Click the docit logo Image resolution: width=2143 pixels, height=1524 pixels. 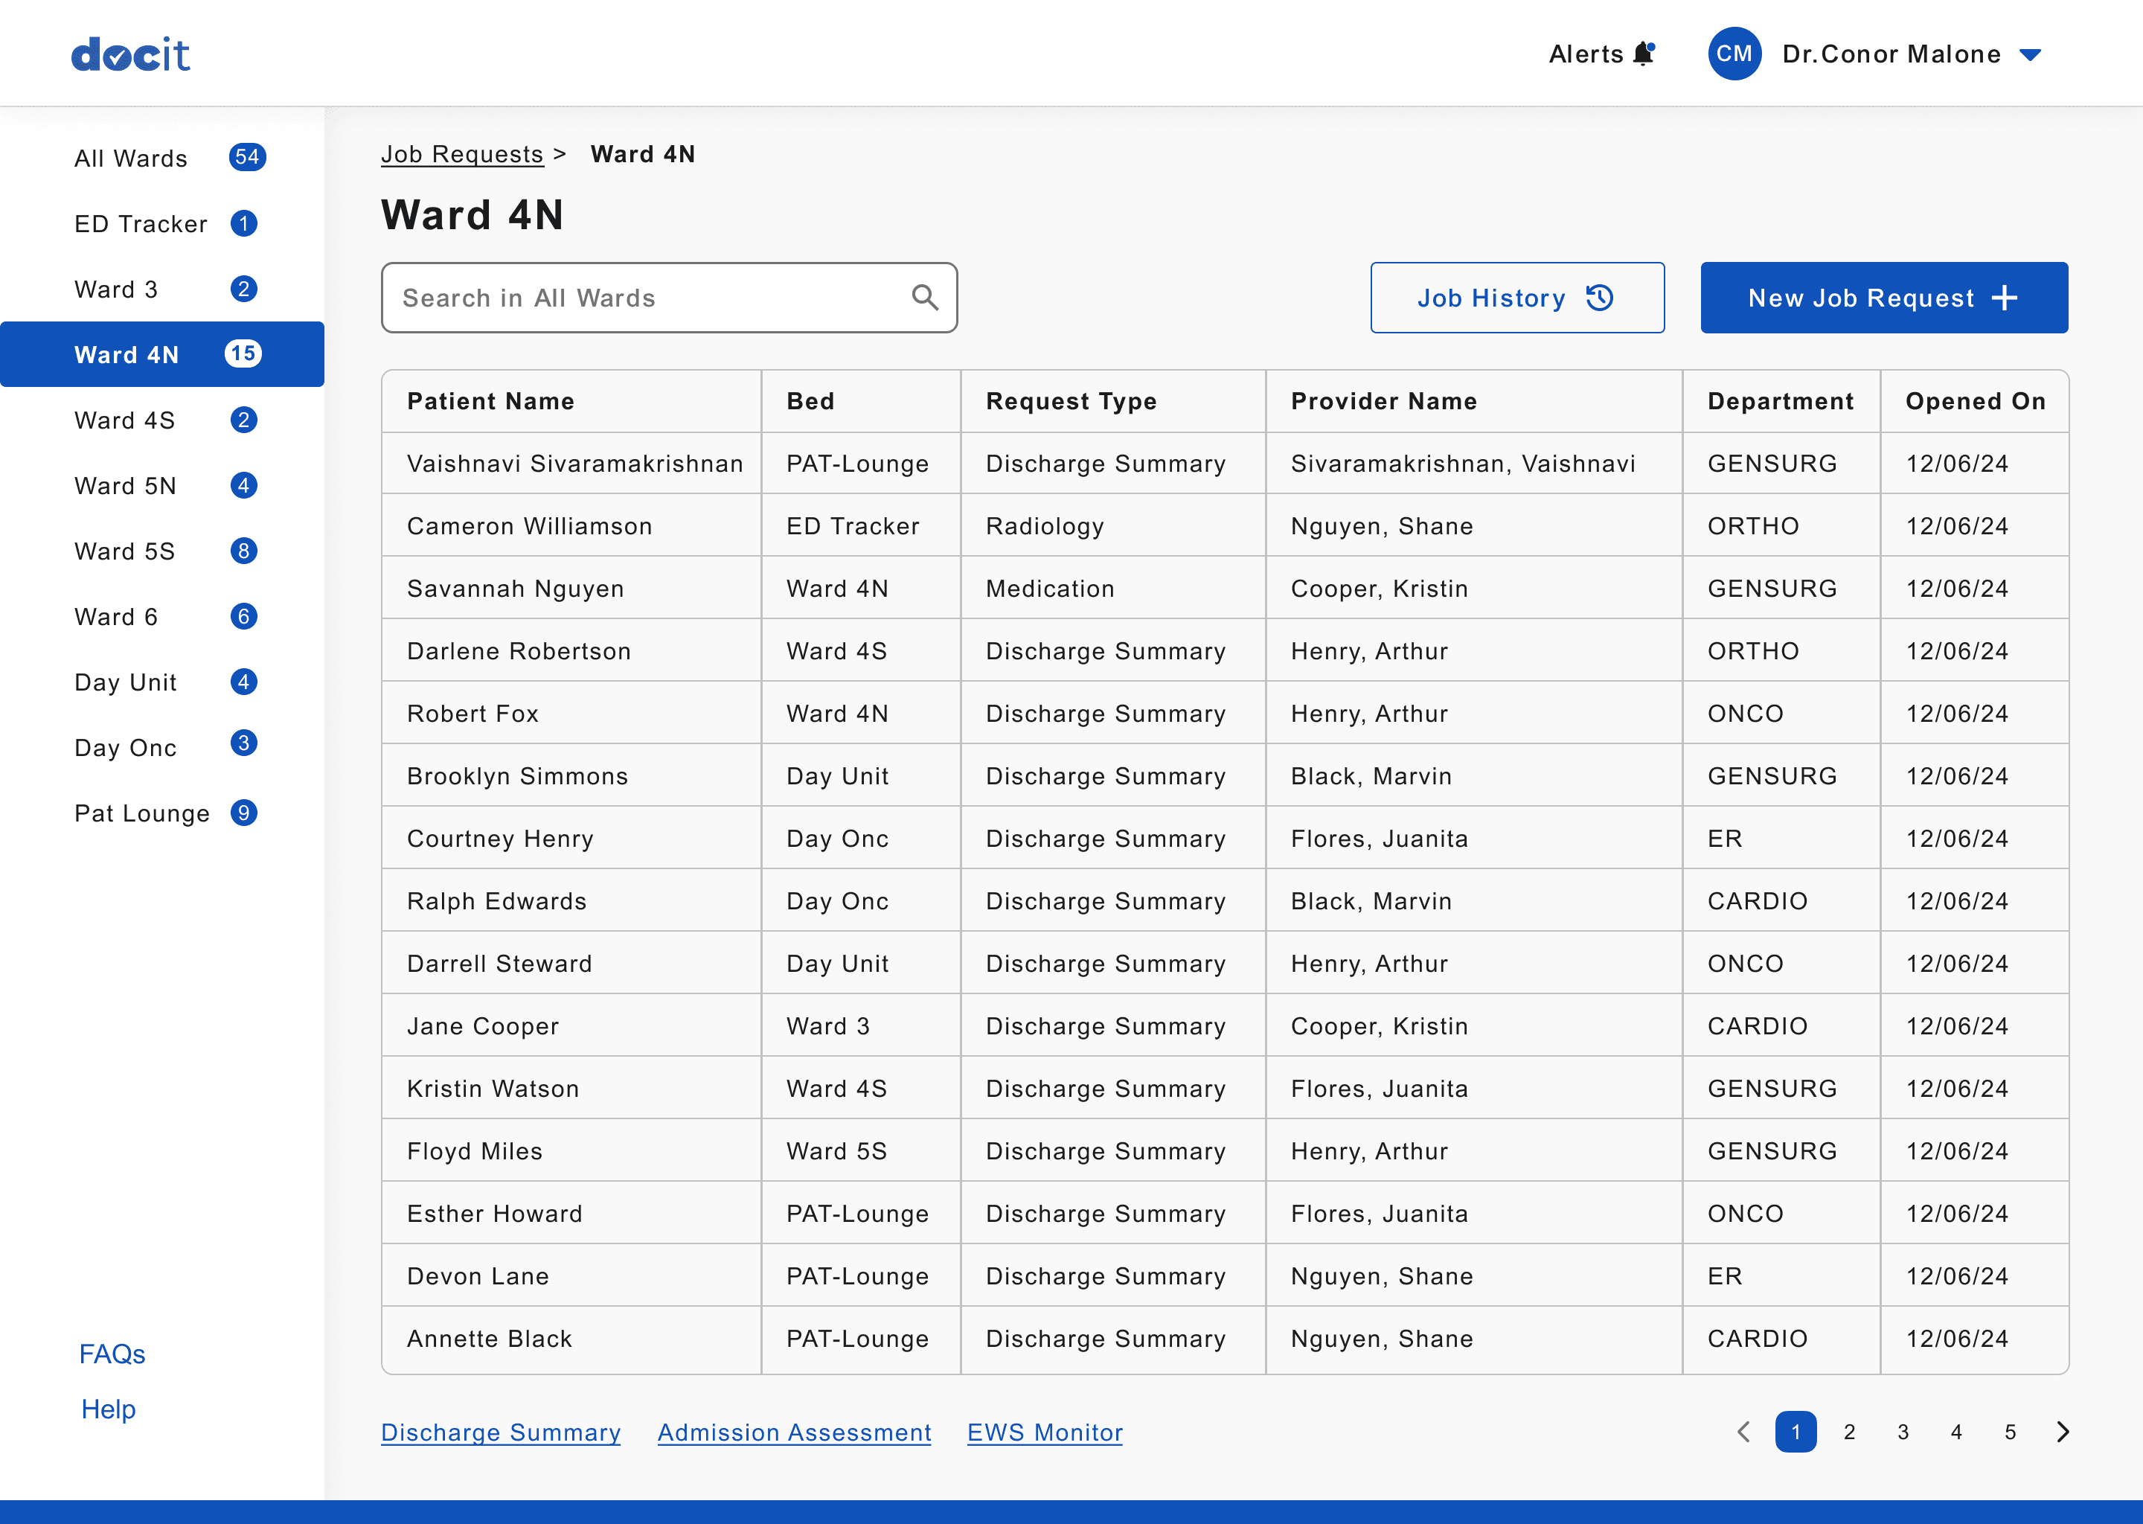pos(132,54)
